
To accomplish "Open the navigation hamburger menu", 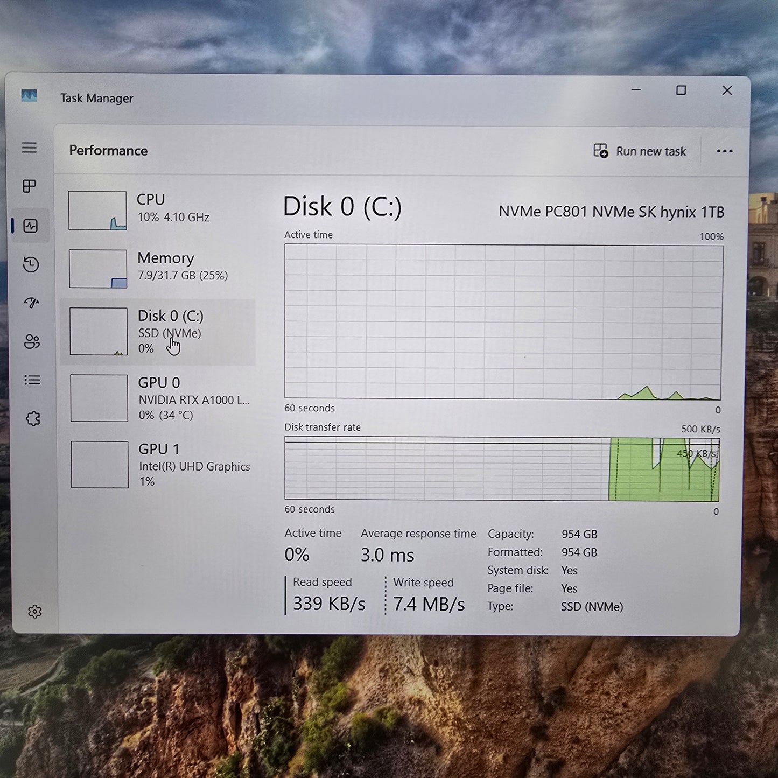I will click(x=30, y=147).
